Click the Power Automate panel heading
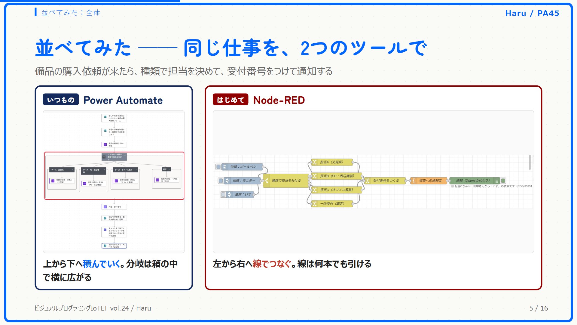The height and width of the screenshot is (325, 577). coord(123,100)
